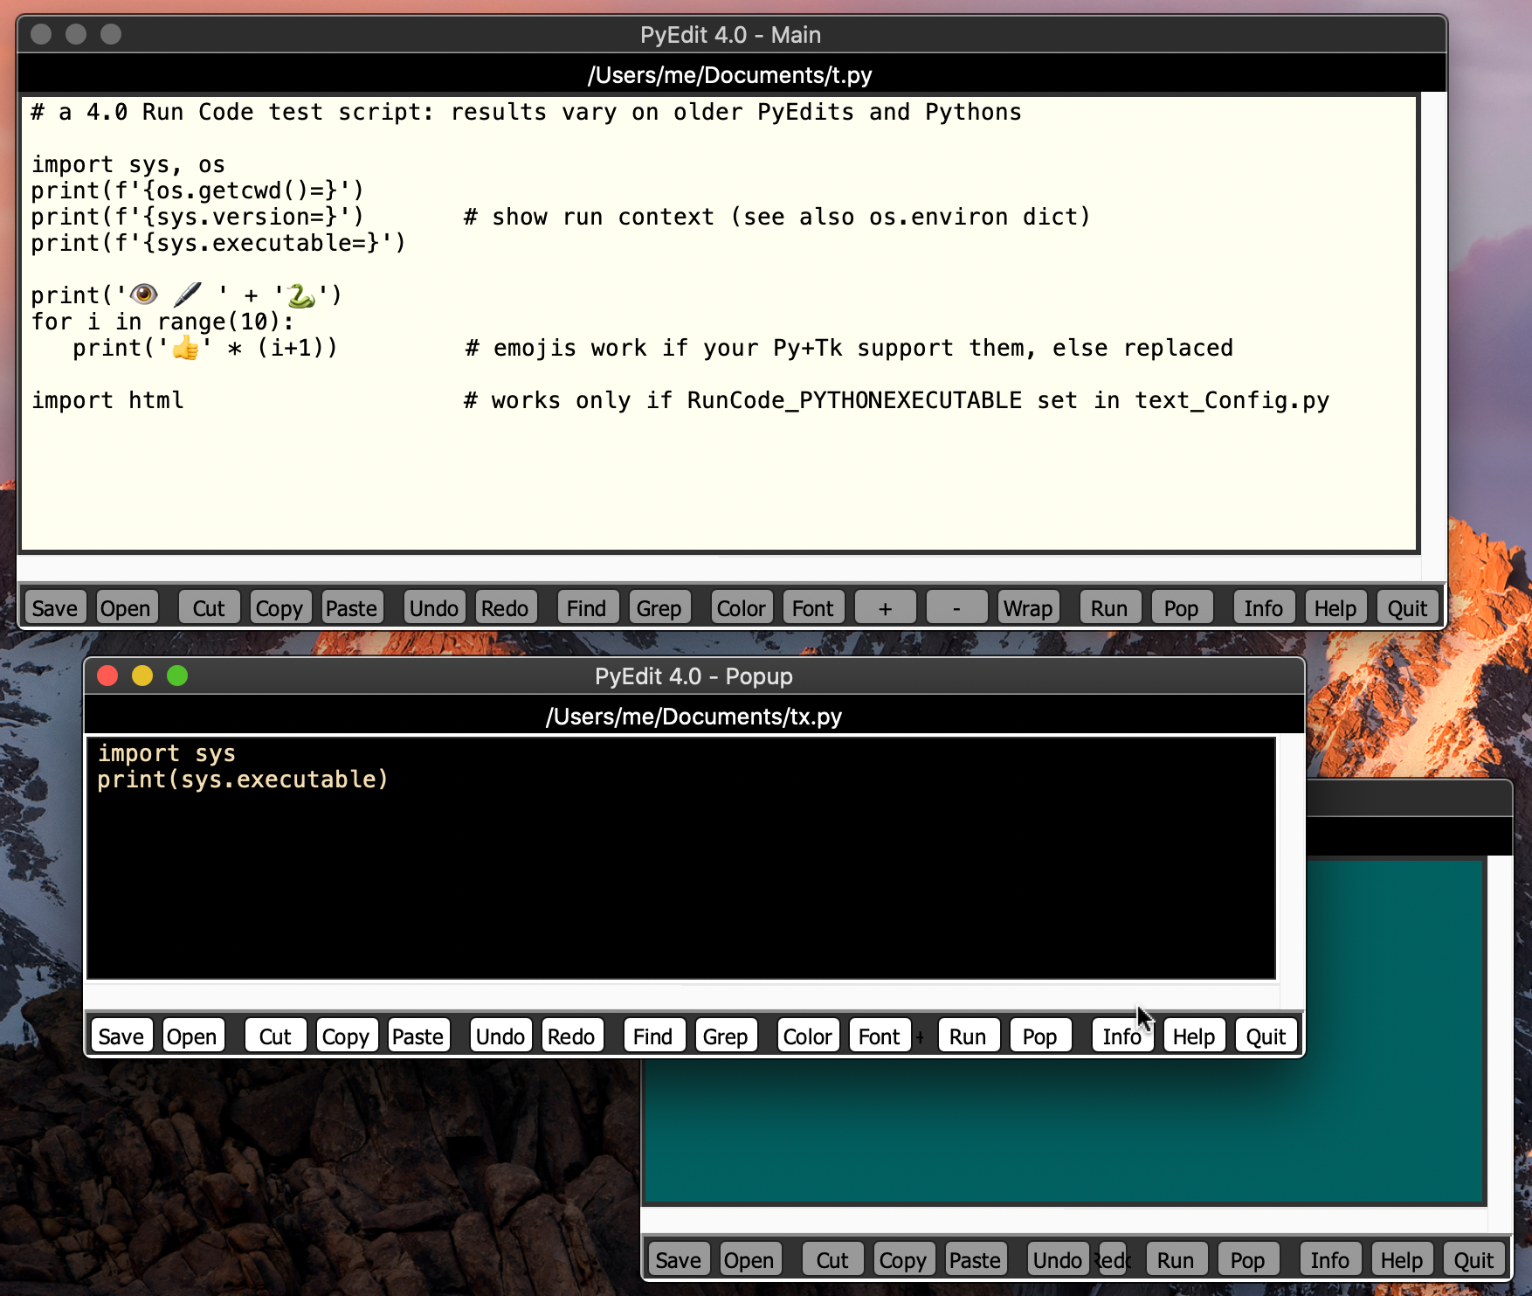
Task: Click Save in the teal background window
Action: click(x=679, y=1259)
